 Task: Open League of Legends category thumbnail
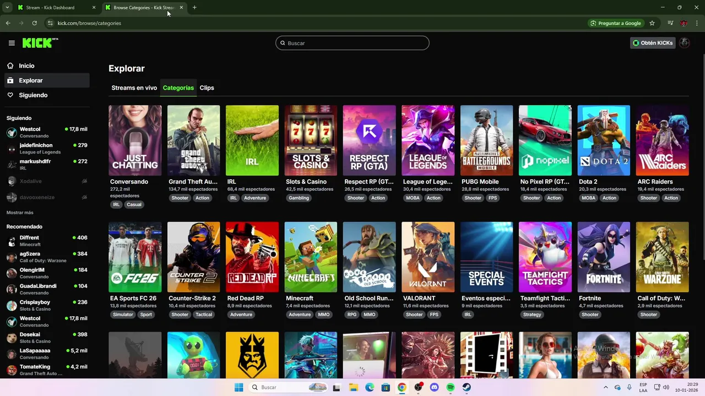[428, 140]
